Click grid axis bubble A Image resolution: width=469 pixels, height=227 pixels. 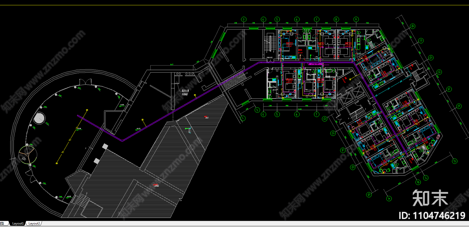[389, 198]
